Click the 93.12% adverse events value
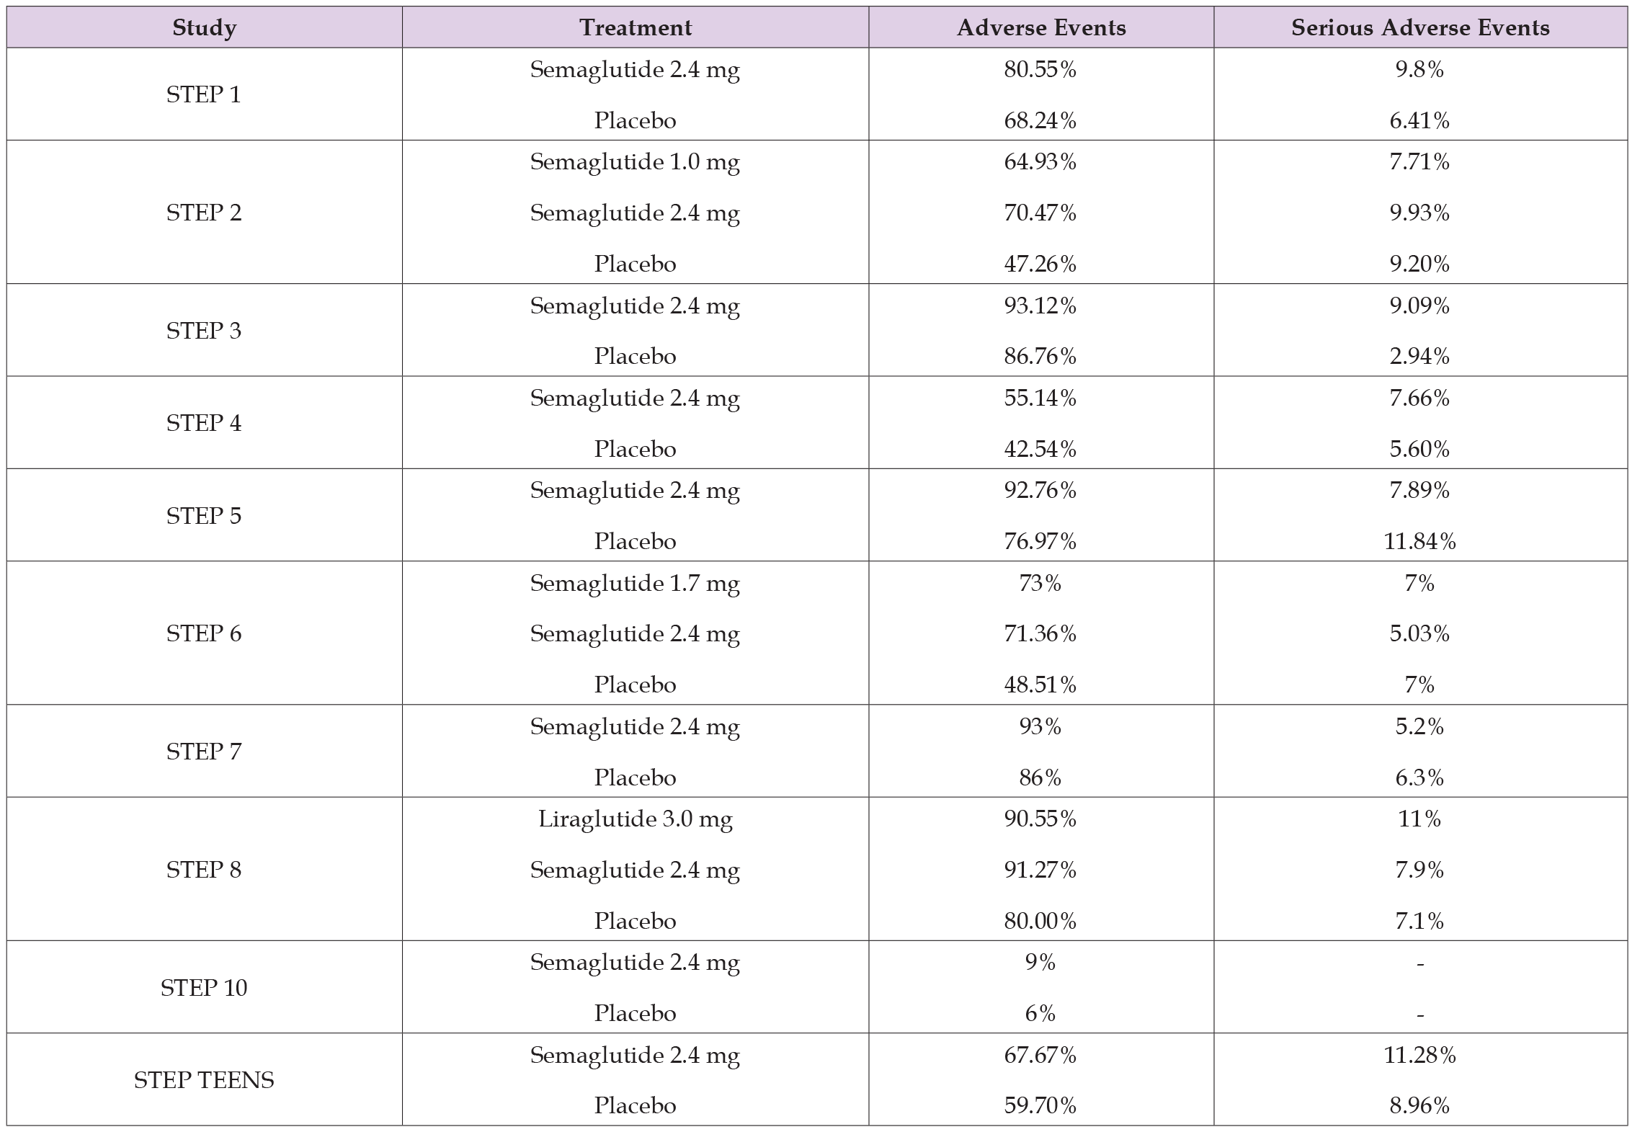This screenshot has height=1132, width=1645. (1040, 306)
